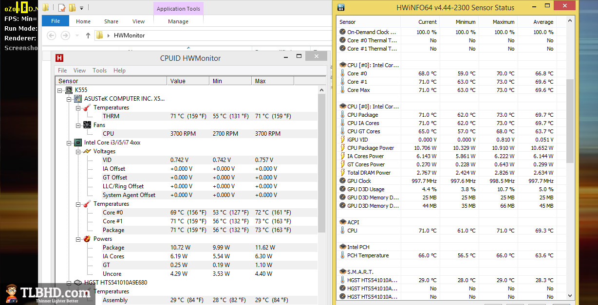
Task: Click the HWMonitor vertical scrollbar thumb
Action: click(321, 163)
